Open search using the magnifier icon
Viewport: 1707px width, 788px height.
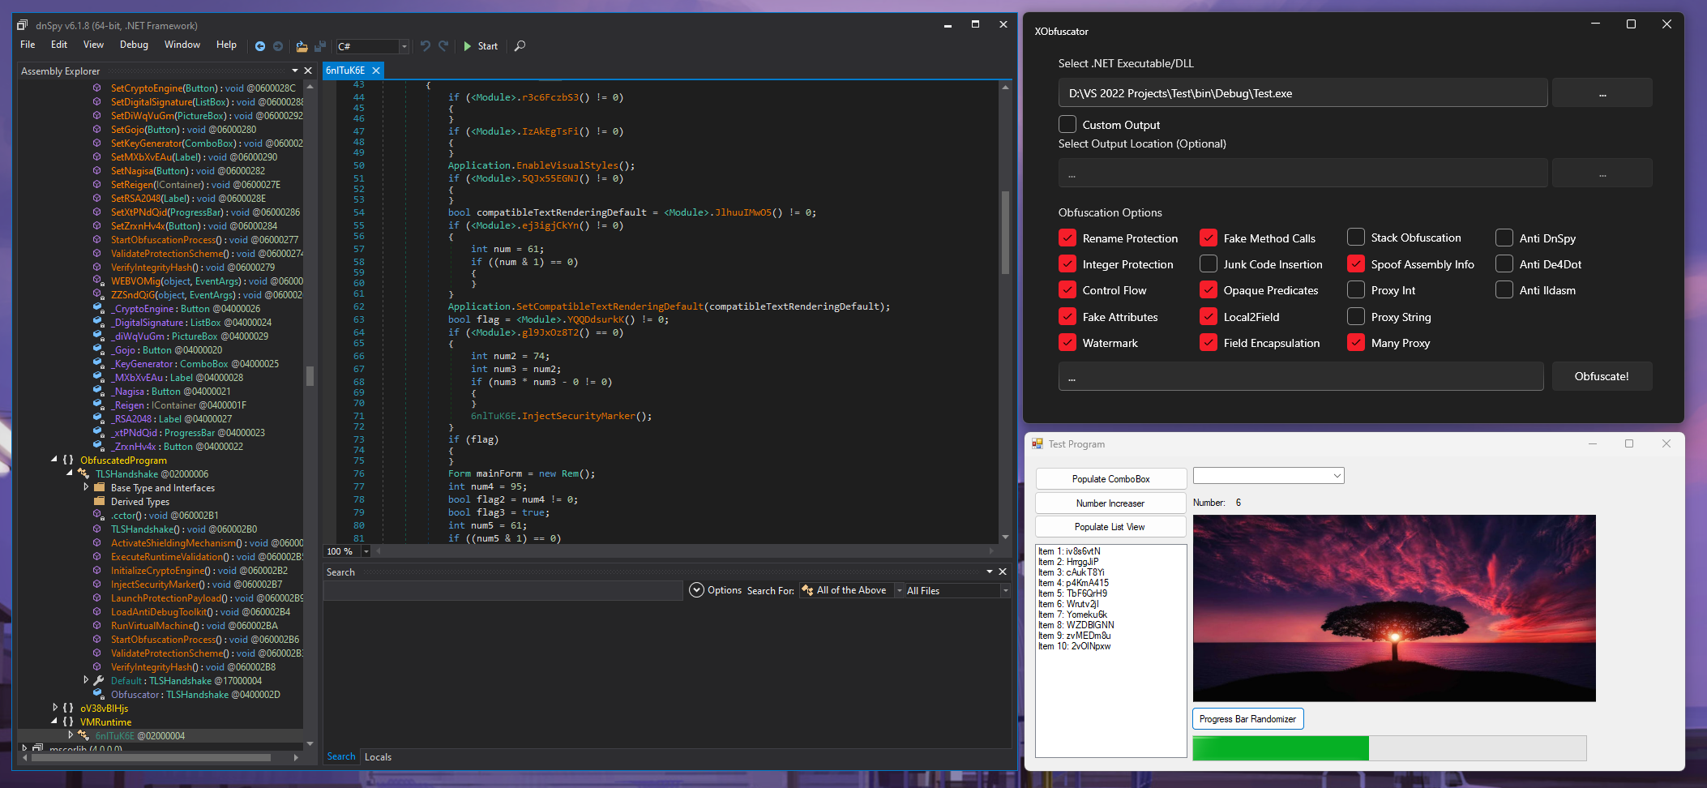pyautogui.click(x=520, y=46)
